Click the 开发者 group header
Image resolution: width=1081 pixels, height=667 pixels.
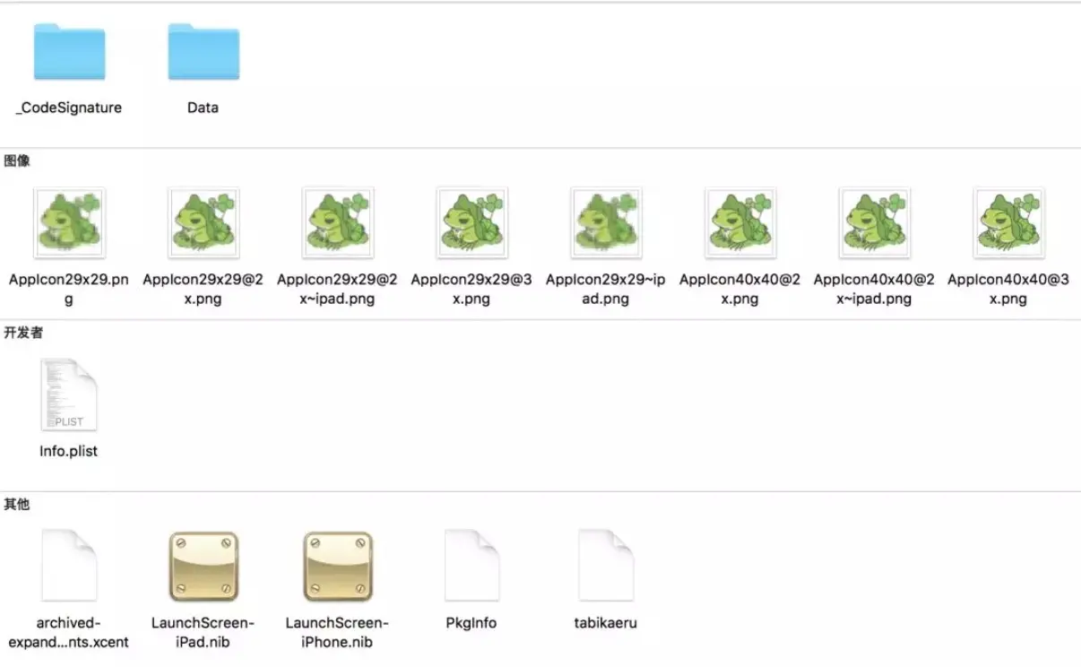click(23, 333)
